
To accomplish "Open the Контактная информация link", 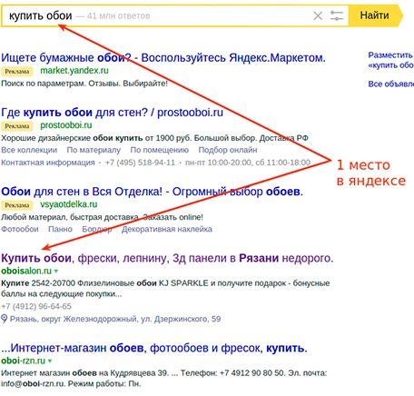I will (x=48, y=163).
